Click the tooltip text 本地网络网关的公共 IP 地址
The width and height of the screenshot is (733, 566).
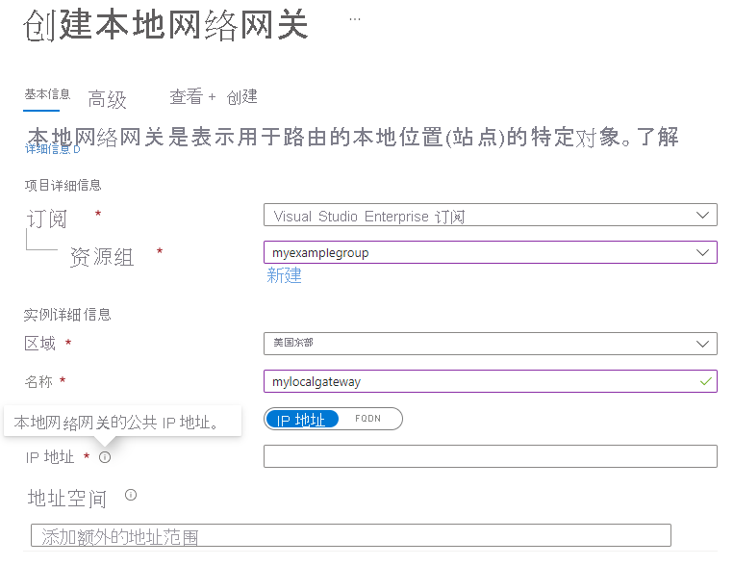tap(116, 423)
